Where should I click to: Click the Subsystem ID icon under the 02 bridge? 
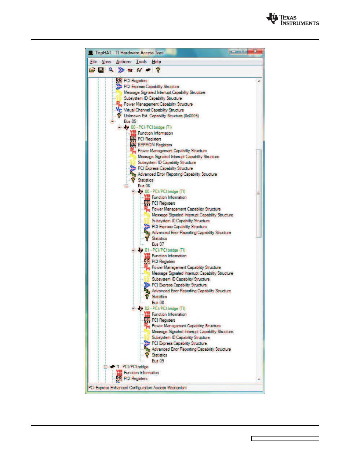click(x=147, y=337)
